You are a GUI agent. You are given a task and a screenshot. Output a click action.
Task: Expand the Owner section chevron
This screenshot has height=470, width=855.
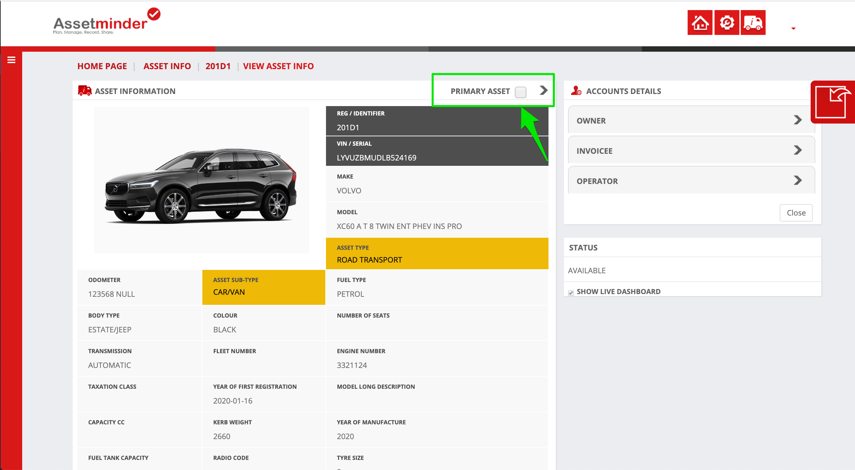point(798,120)
